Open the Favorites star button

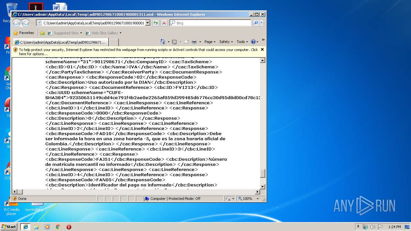[23, 33]
